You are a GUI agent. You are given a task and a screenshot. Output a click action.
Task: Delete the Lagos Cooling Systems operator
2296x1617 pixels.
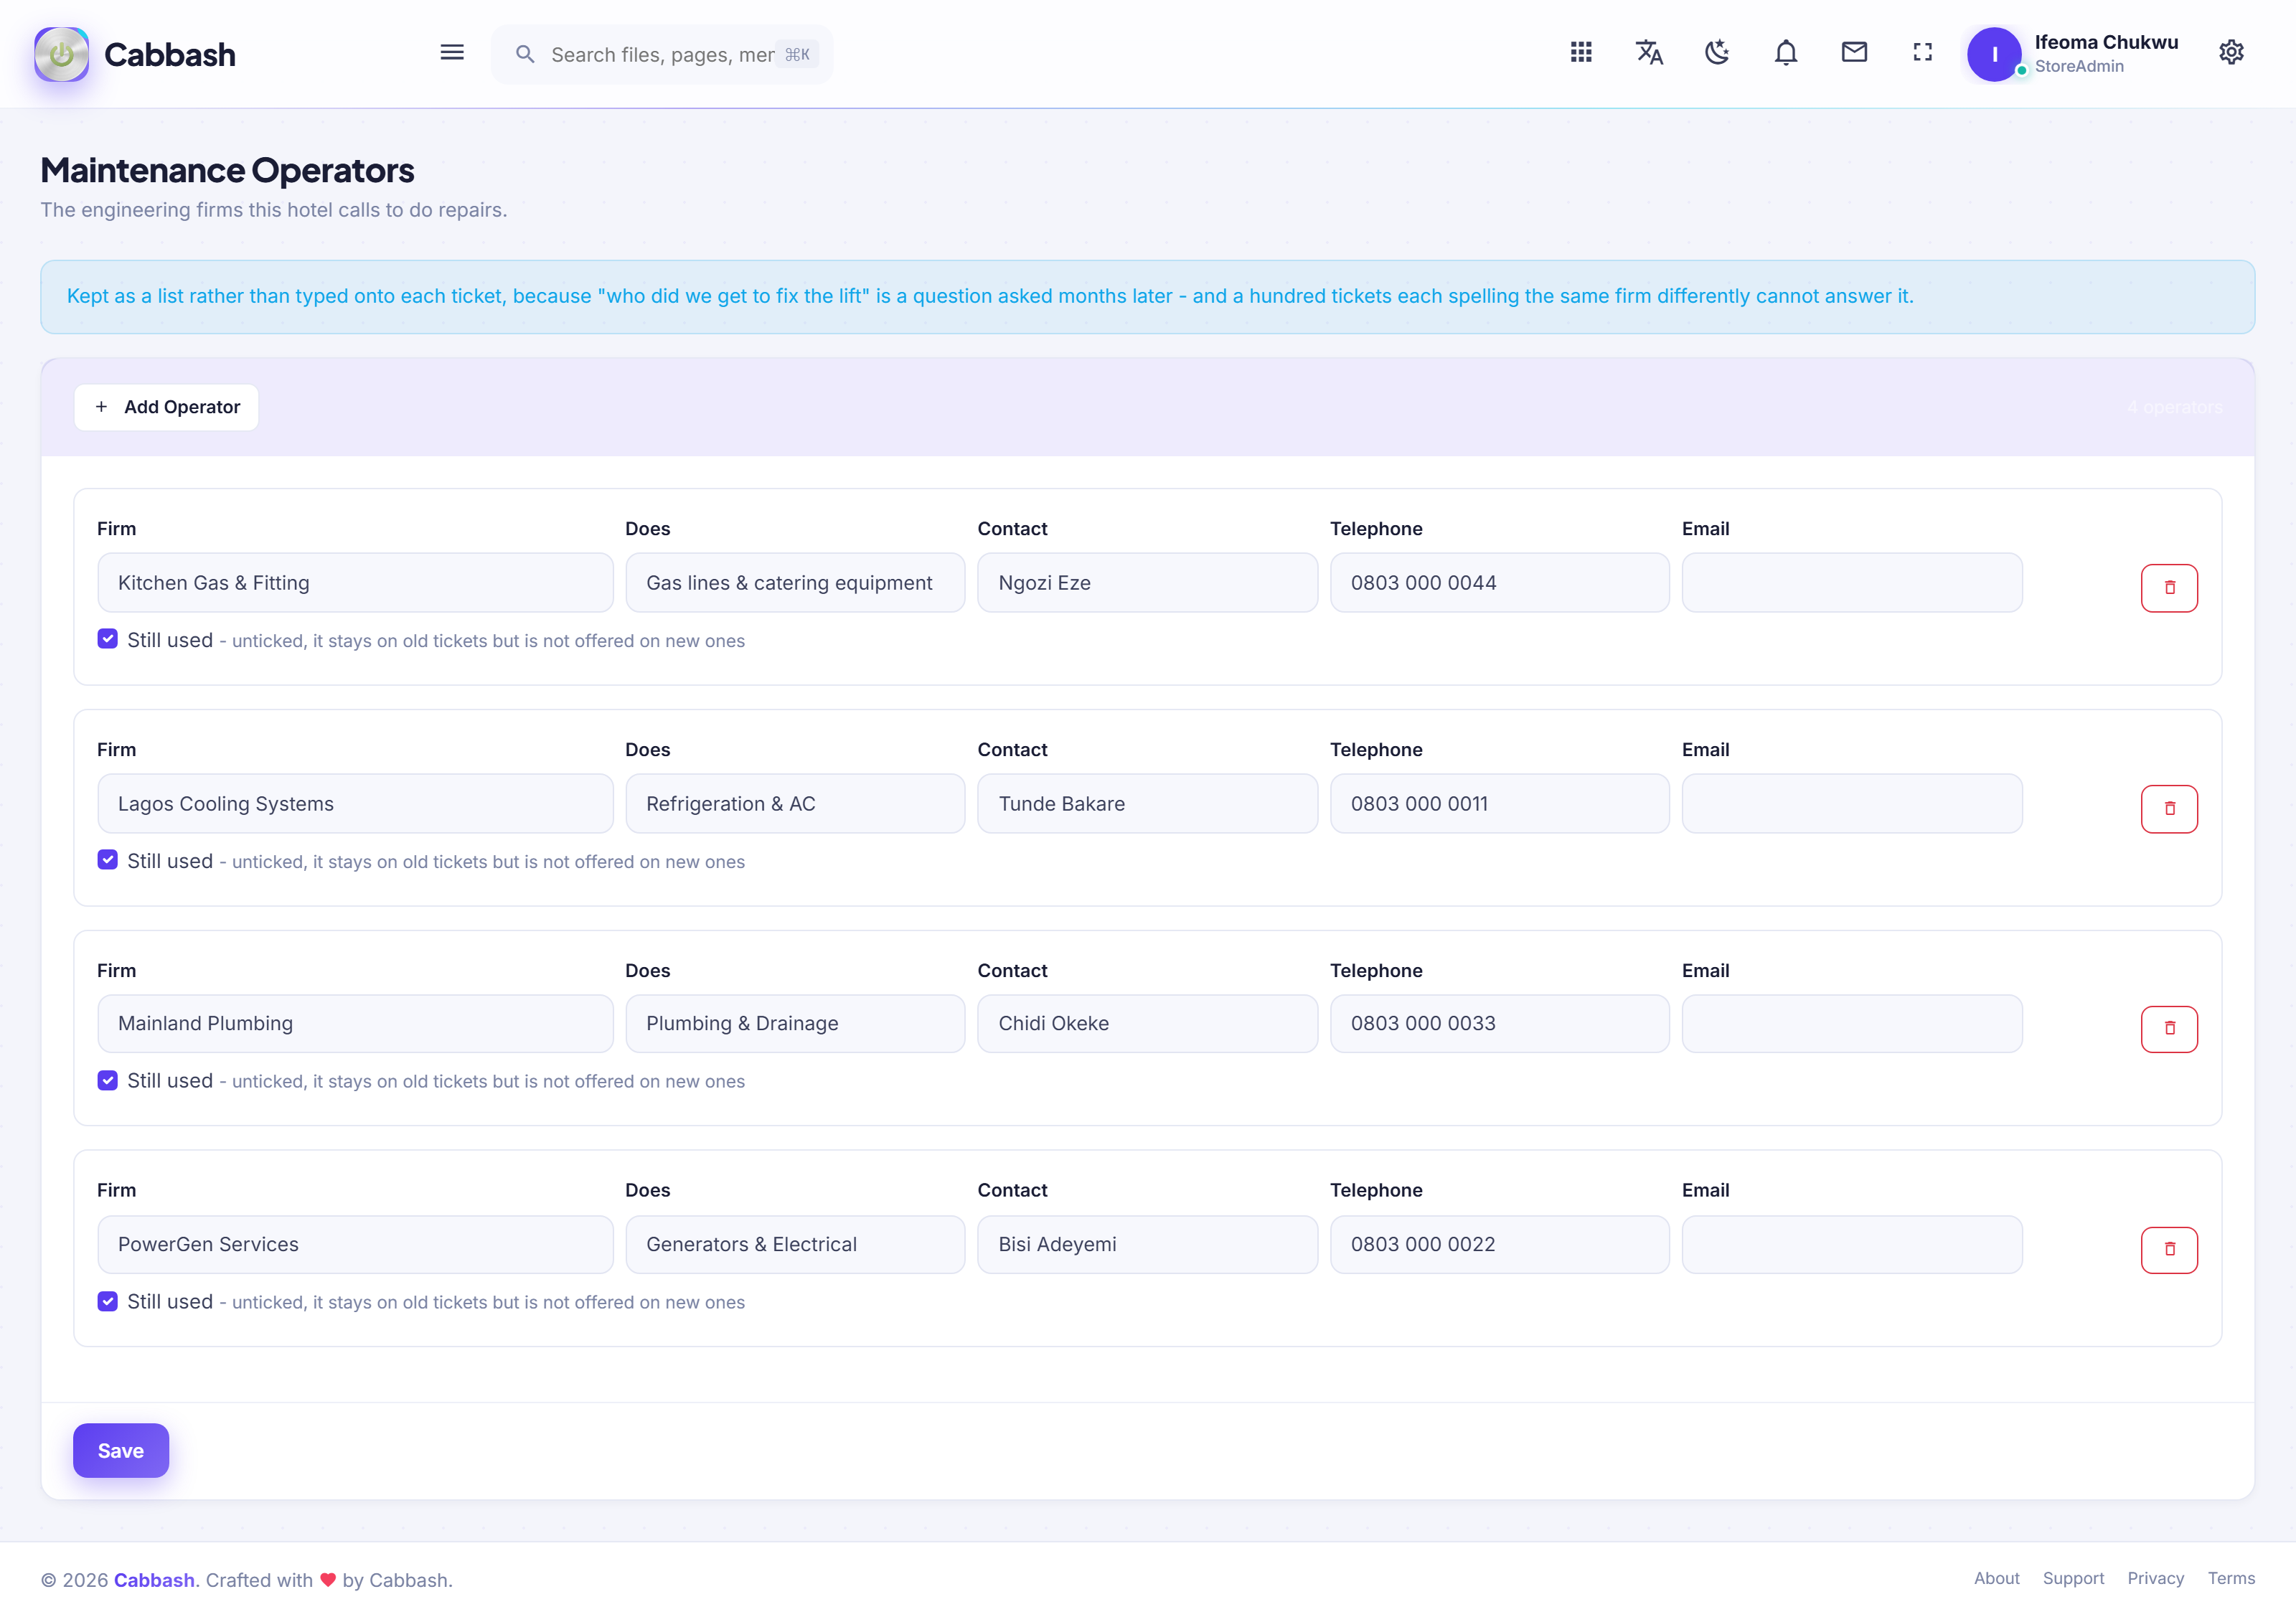(x=2169, y=809)
